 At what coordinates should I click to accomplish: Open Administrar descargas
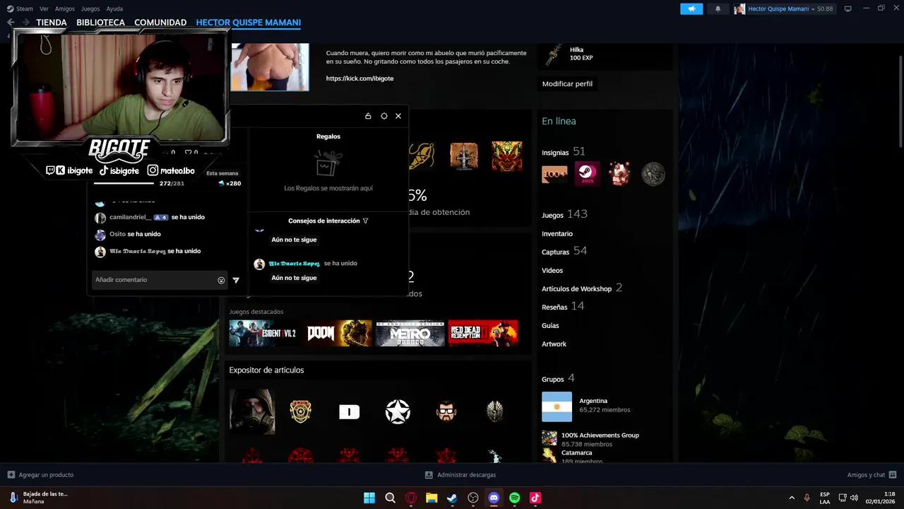[460, 475]
